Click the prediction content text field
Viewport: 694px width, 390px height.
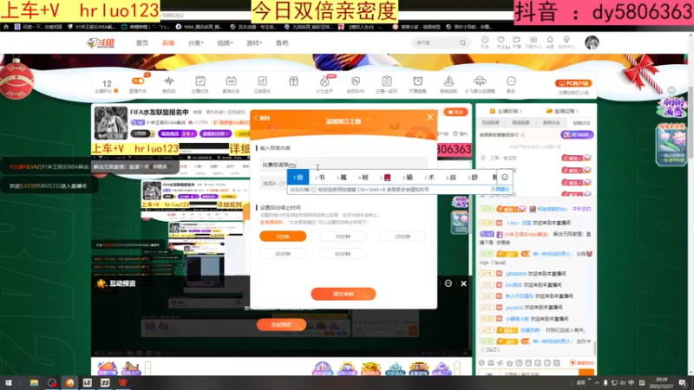[344, 165]
